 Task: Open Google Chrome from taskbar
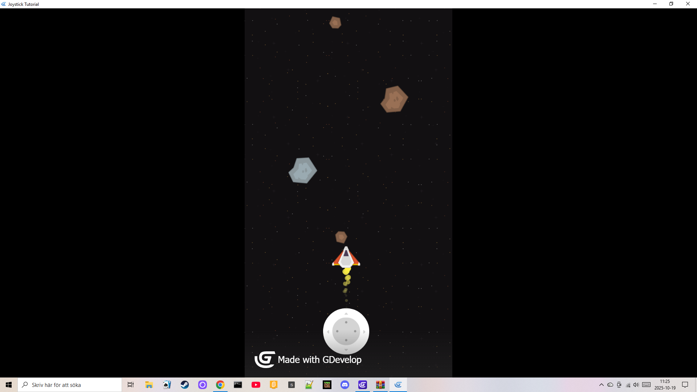(220, 385)
